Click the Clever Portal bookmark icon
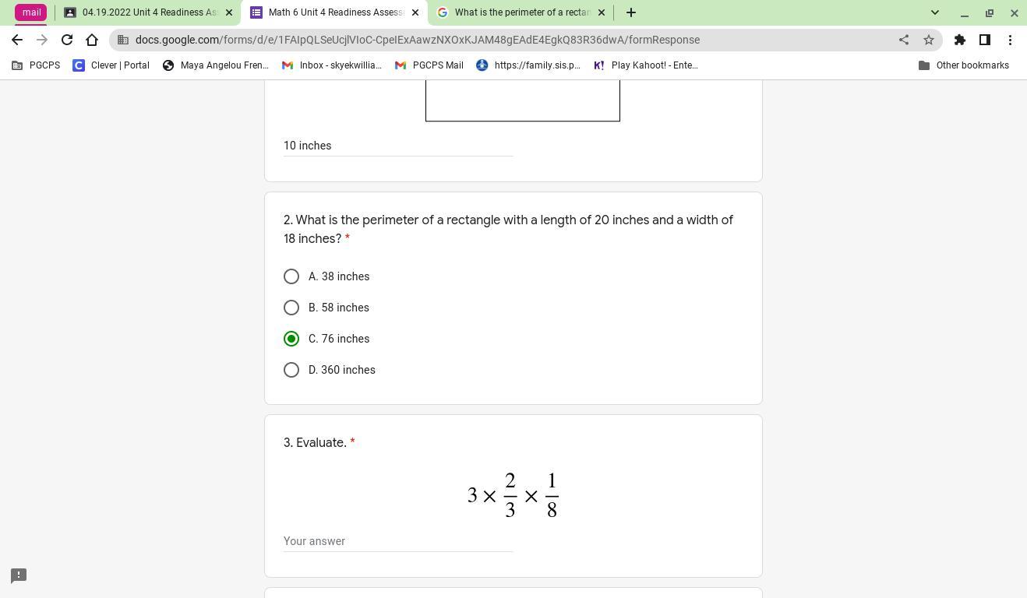 pos(79,65)
